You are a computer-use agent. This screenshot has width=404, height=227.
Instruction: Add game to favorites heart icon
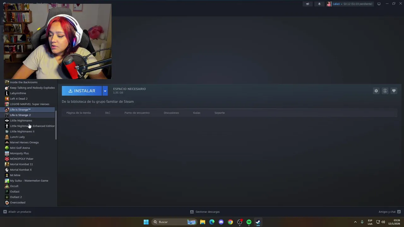point(394,91)
